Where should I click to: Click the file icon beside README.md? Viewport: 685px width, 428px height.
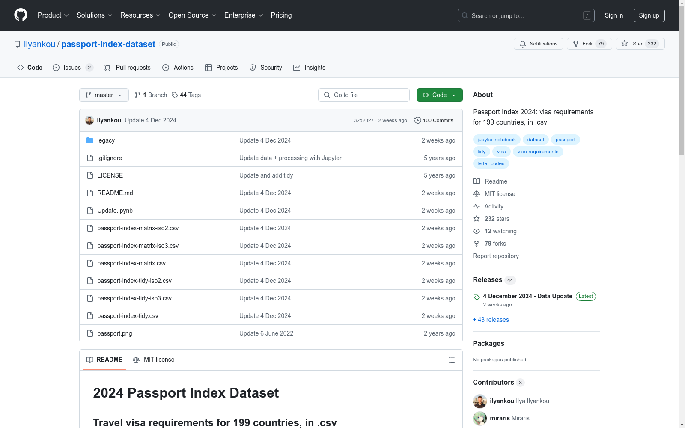(90, 193)
